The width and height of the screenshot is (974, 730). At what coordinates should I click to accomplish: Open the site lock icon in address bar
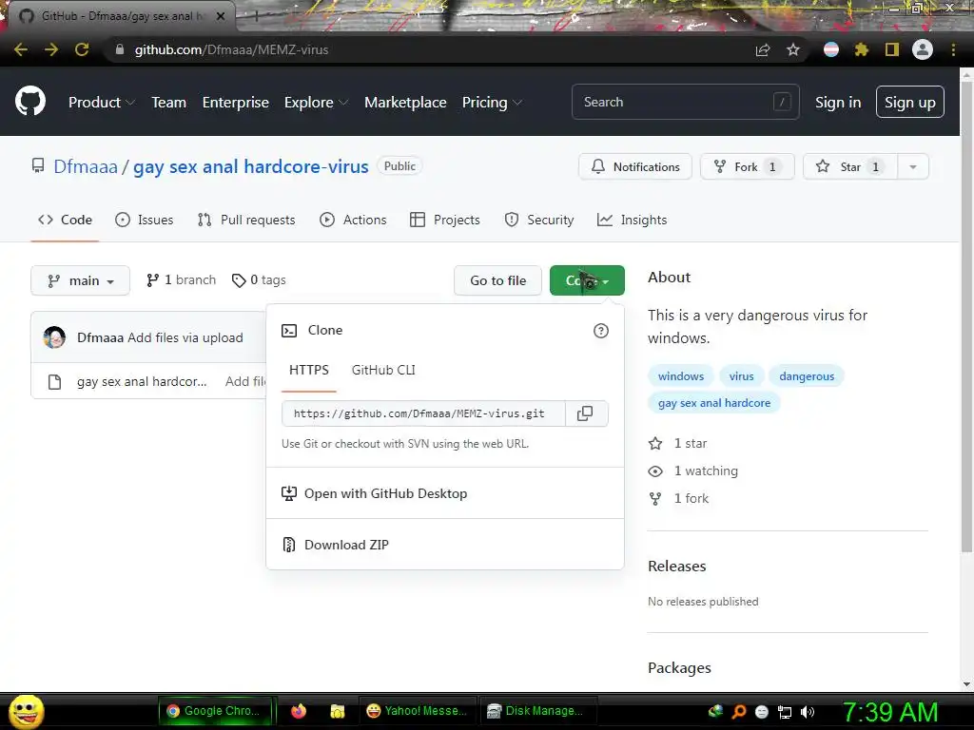[120, 49]
